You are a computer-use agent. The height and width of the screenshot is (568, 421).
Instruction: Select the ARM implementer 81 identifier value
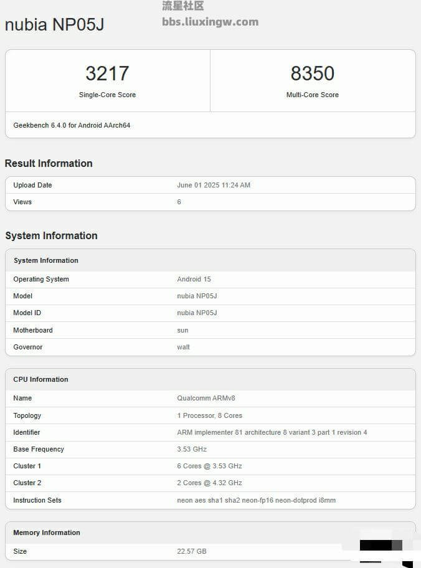tap(272, 432)
